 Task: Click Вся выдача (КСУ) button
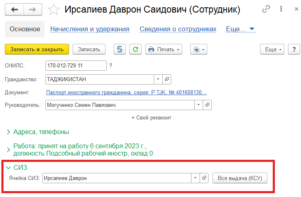coord(240,178)
